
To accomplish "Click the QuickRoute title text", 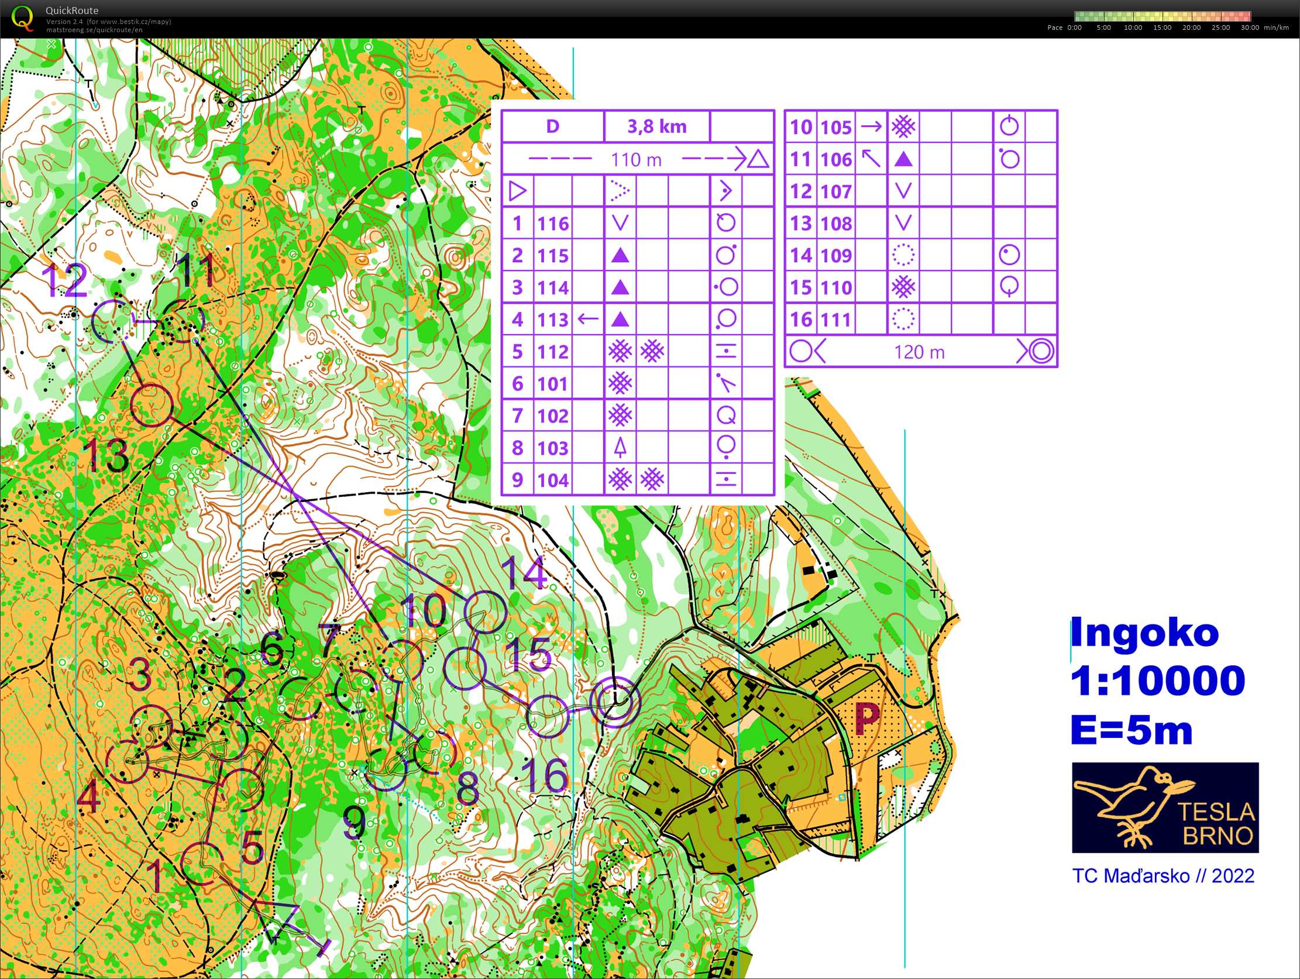I will click(73, 11).
